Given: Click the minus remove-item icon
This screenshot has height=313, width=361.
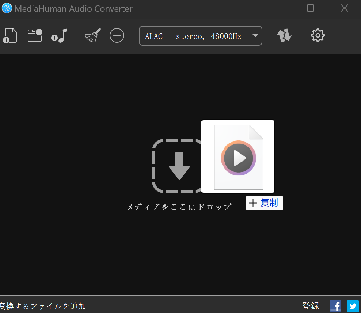Looking at the screenshot, I should coord(117,36).
